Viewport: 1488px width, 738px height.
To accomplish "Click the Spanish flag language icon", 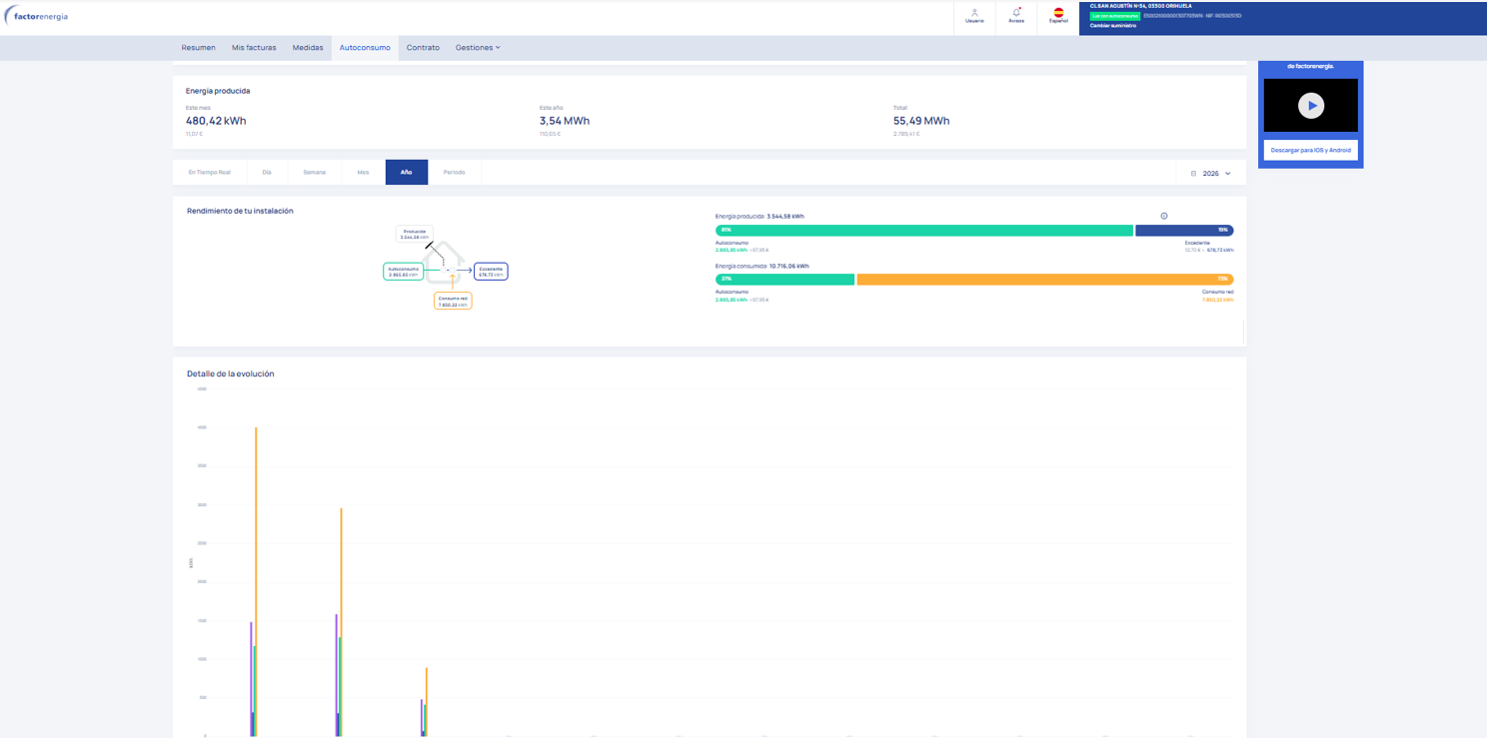I will [x=1058, y=15].
